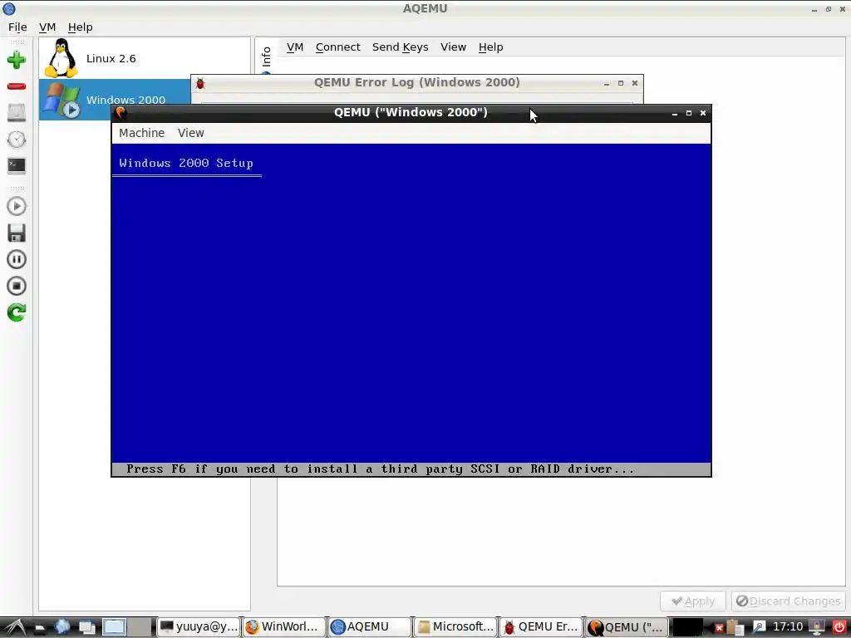The height and width of the screenshot is (638, 851).
Task: Switch to QEMU Error Log taskbar entry
Action: pyautogui.click(x=540, y=626)
